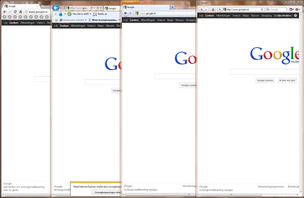Select the Firefox address bar showing google.nl
This screenshot has height=198, width=304.
click(x=165, y=13)
